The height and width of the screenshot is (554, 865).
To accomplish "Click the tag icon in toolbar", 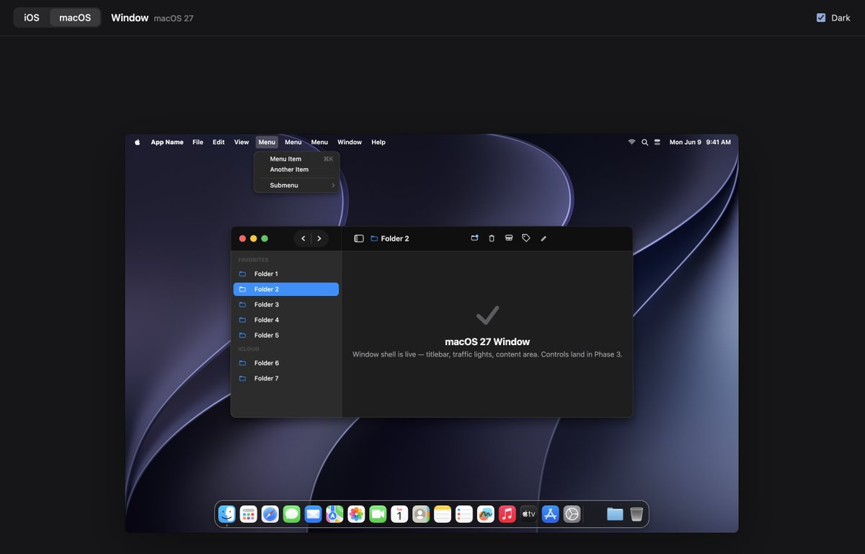I will tap(526, 238).
